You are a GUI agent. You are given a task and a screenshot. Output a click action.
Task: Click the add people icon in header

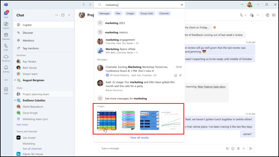click(252, 15)
